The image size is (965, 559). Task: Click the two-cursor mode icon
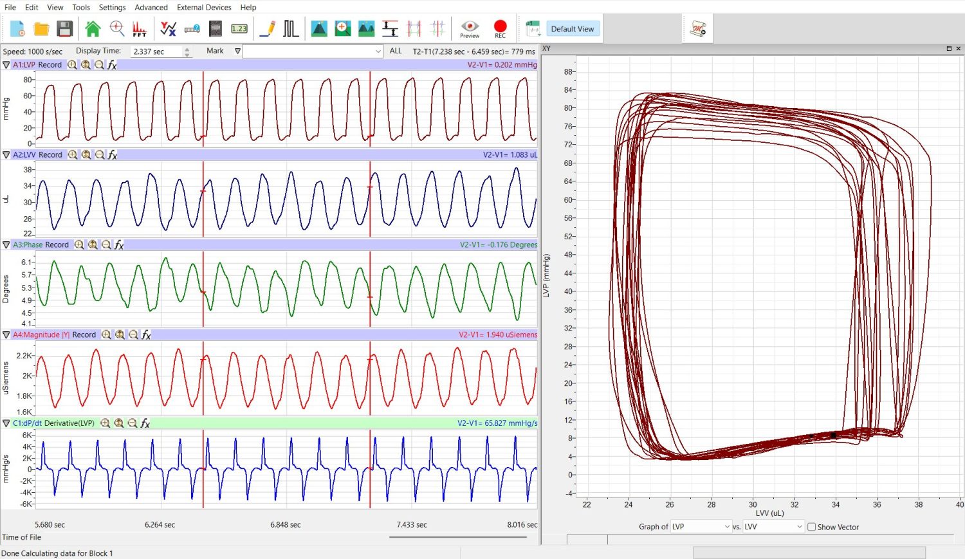tap(414, 28)
